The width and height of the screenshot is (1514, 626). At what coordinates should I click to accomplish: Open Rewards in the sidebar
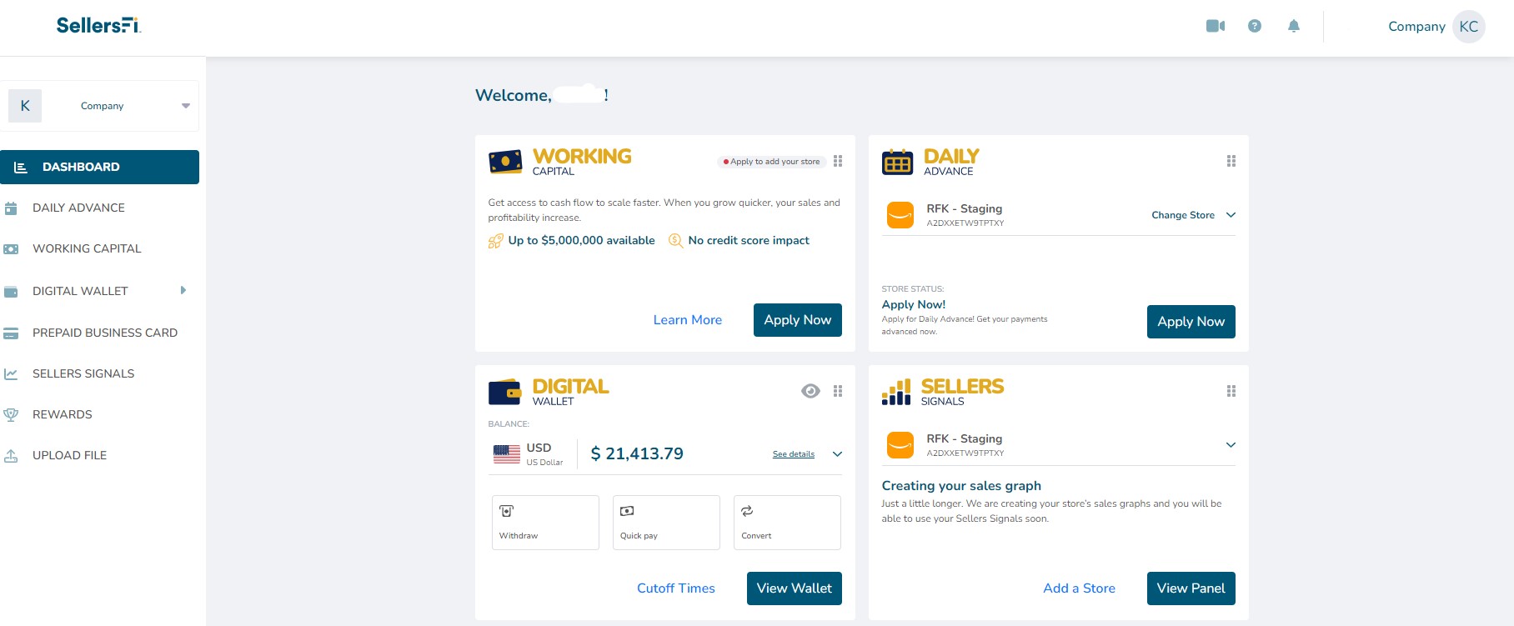coord(63,414)
